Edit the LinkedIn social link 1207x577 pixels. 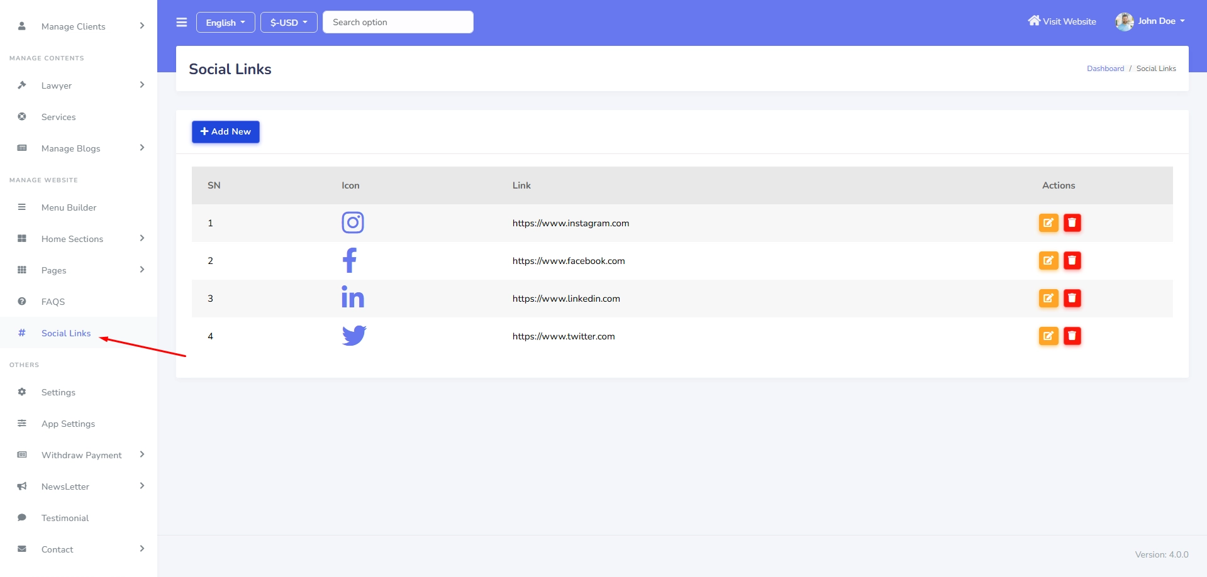[x=1048, y=298]
